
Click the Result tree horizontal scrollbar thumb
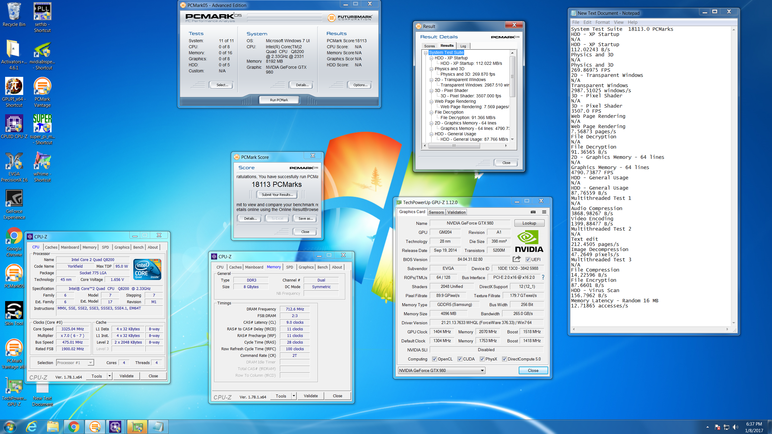coord(454,146)
